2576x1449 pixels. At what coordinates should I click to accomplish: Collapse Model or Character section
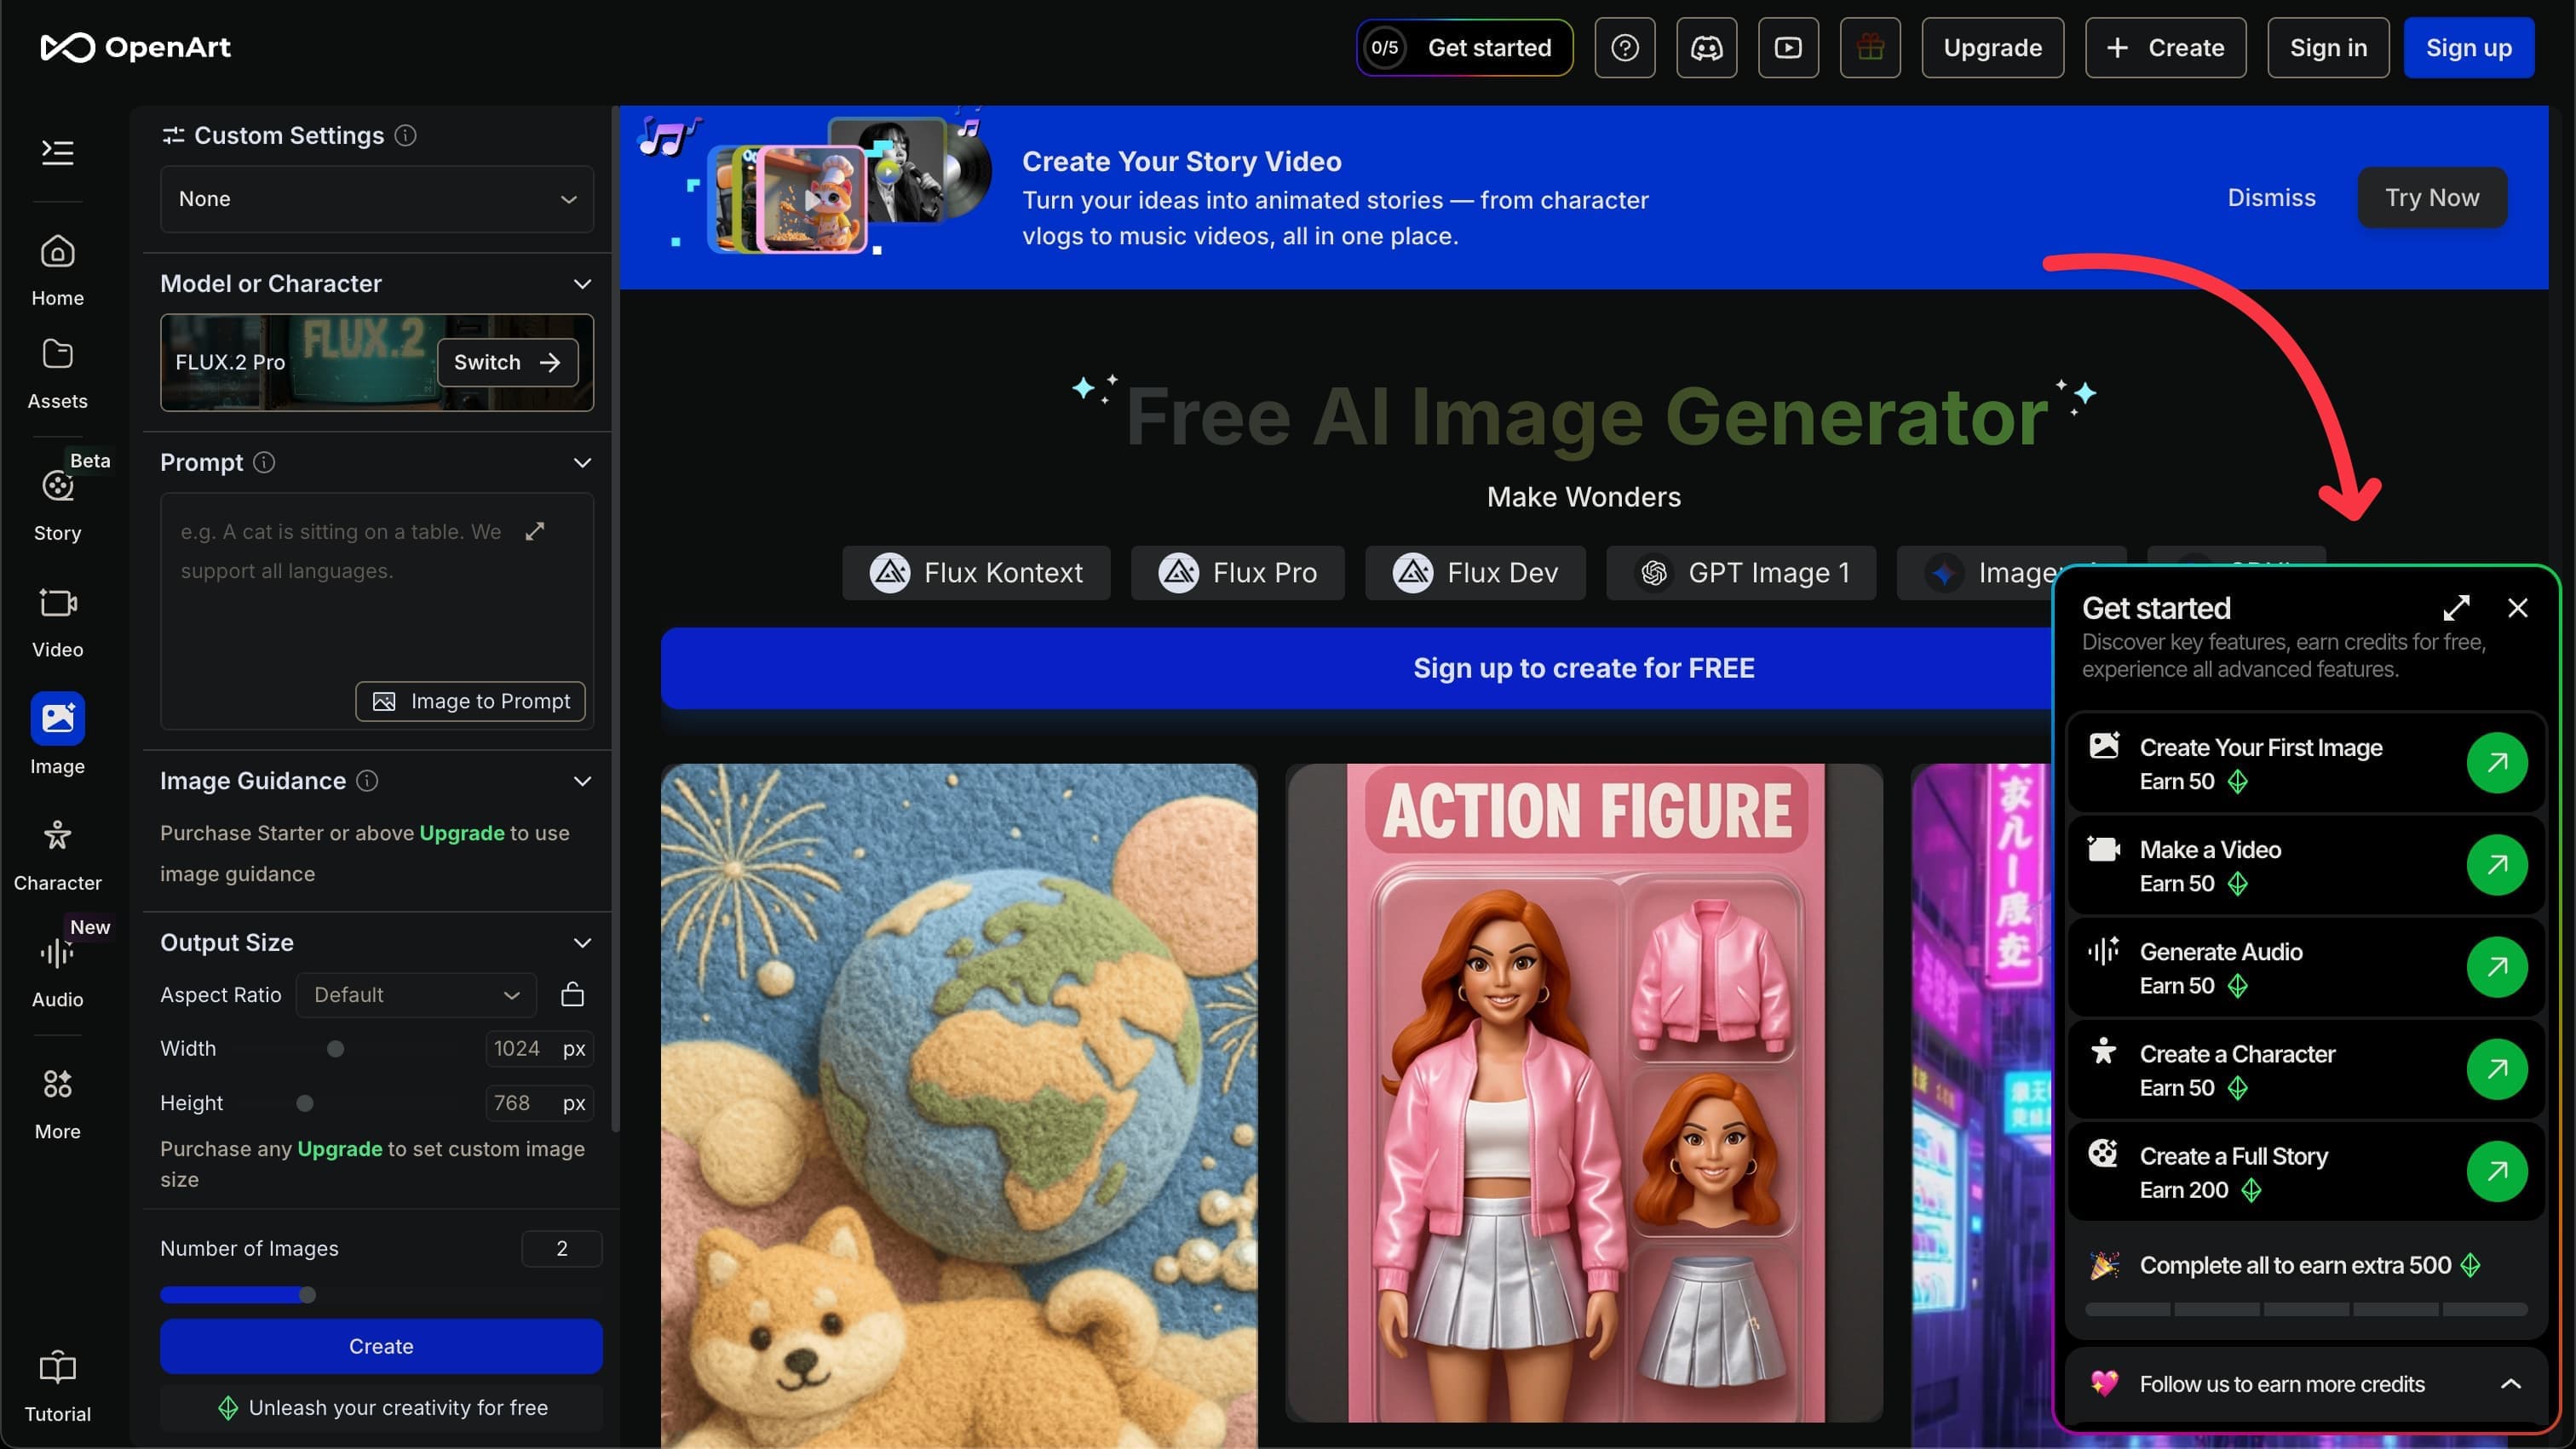[582, 283]
